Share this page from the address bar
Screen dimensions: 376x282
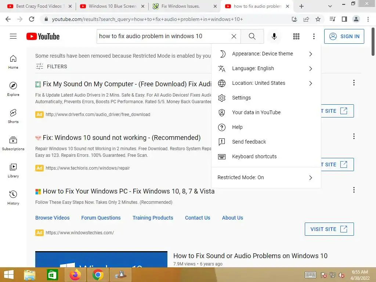tap(306, 19)
